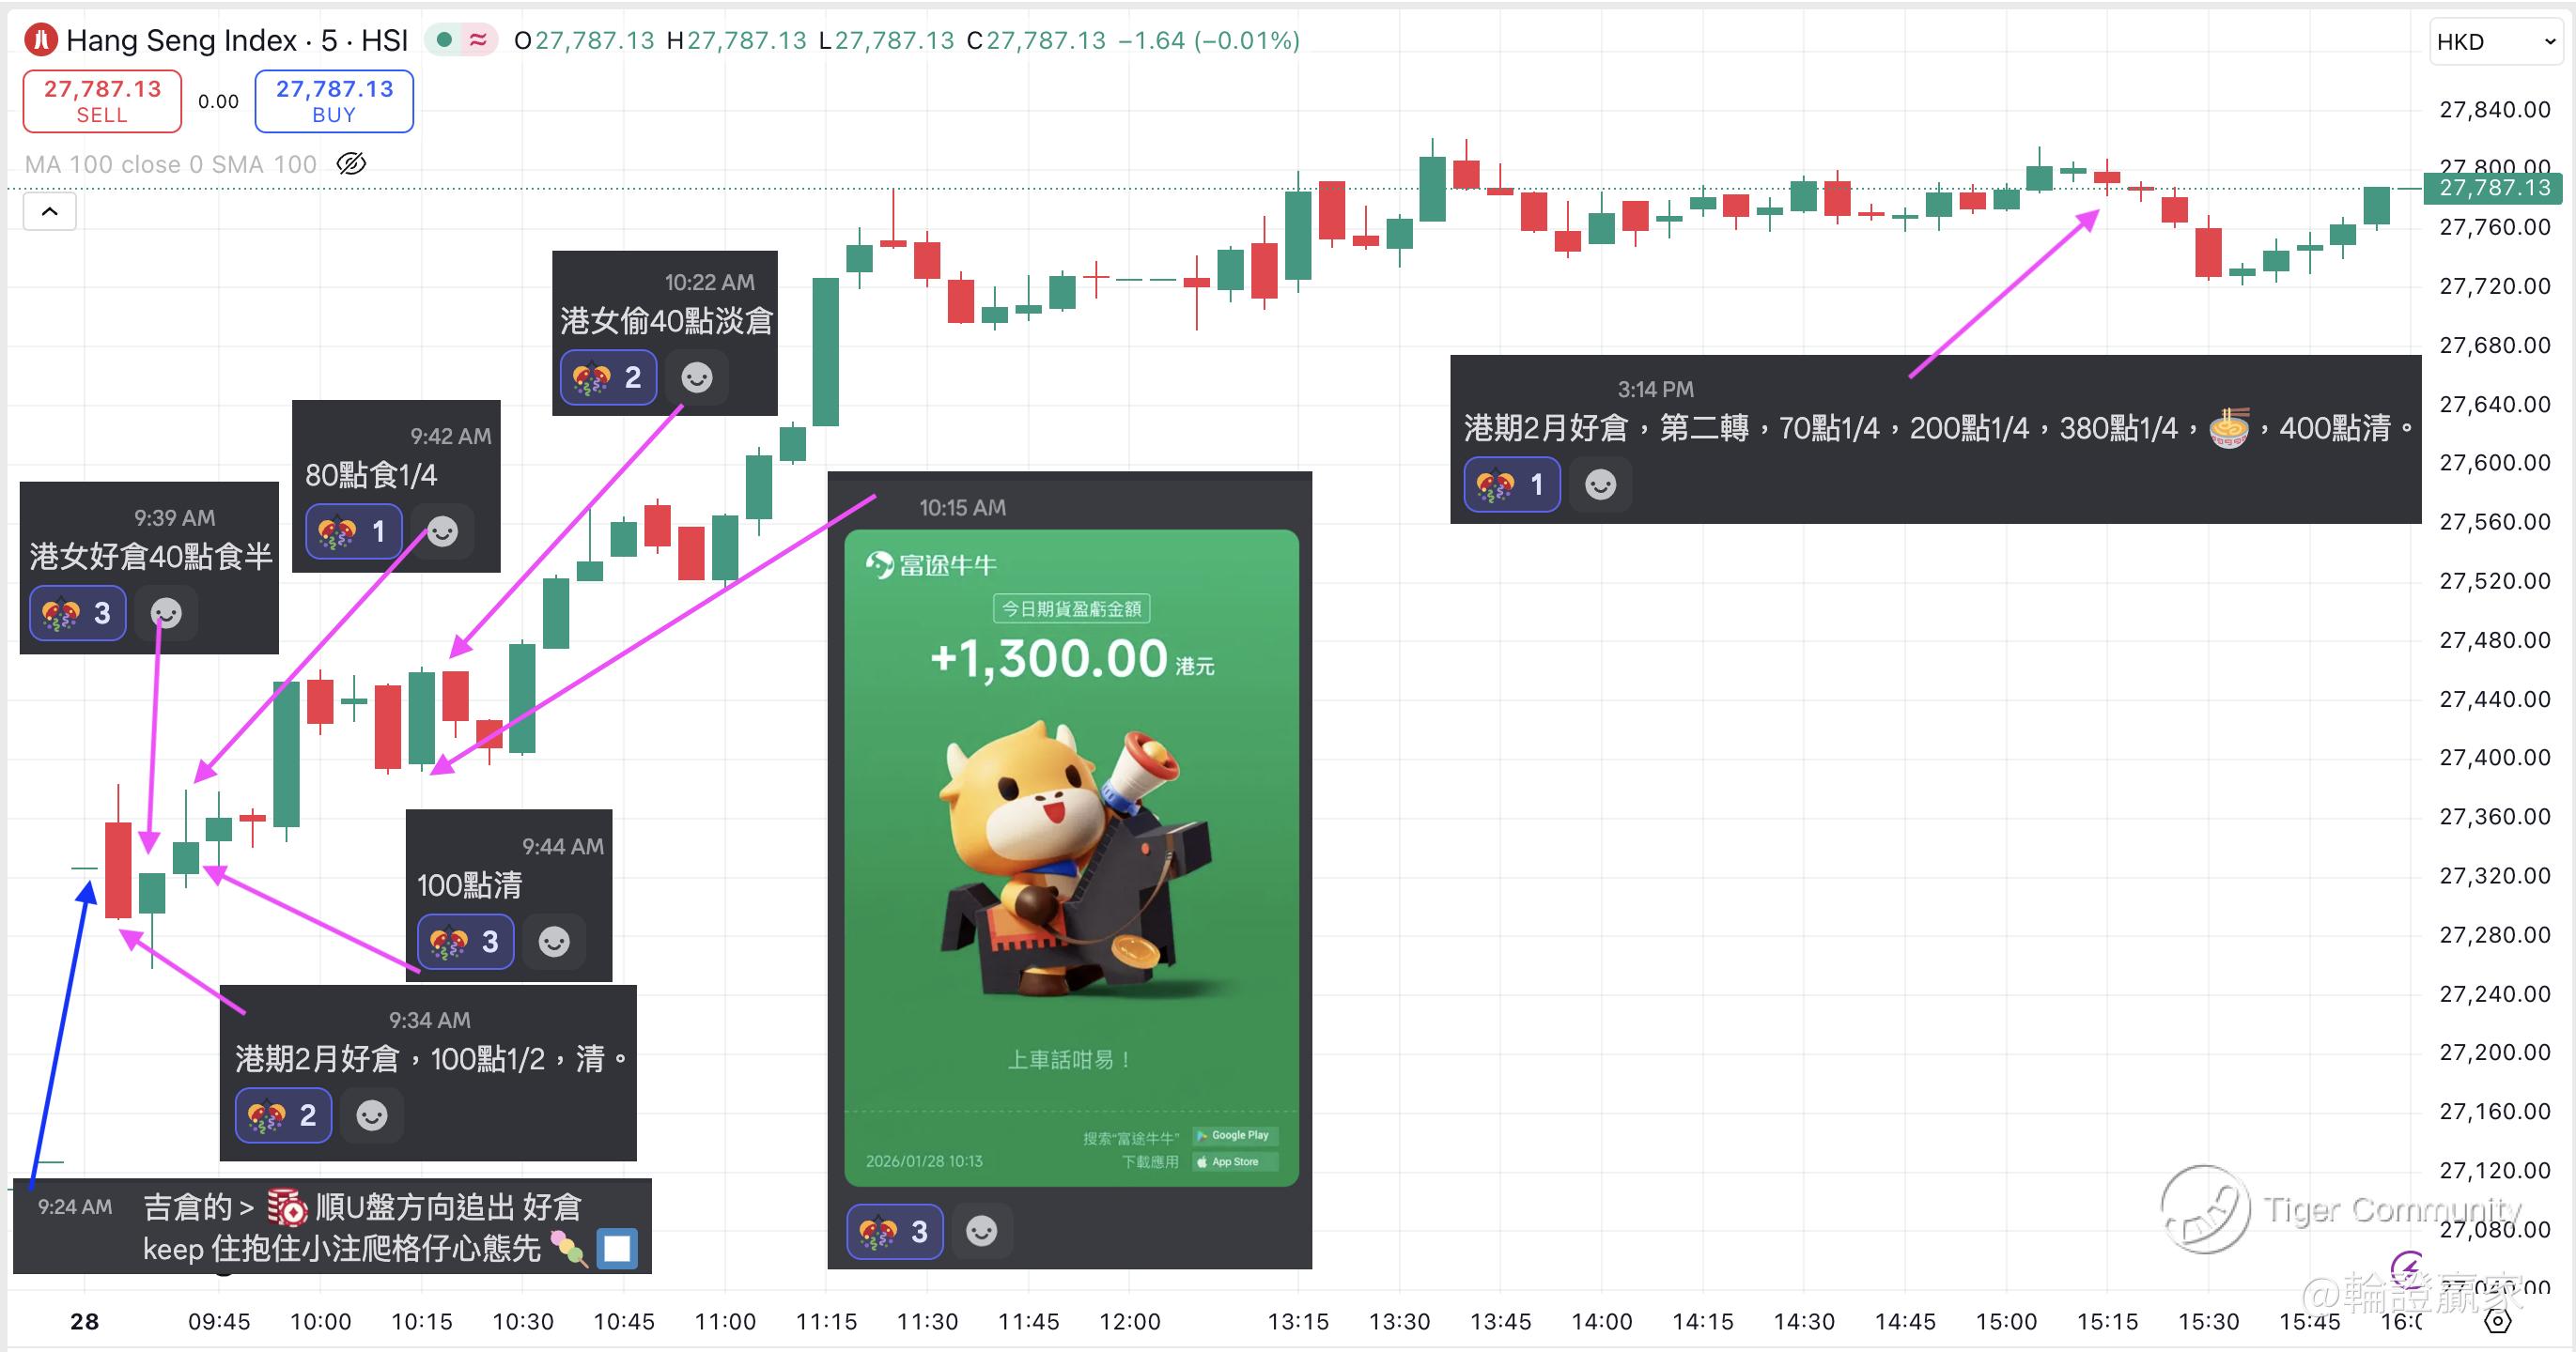Click the chart settings gear icon at bottom right

click(2498, 1321)
